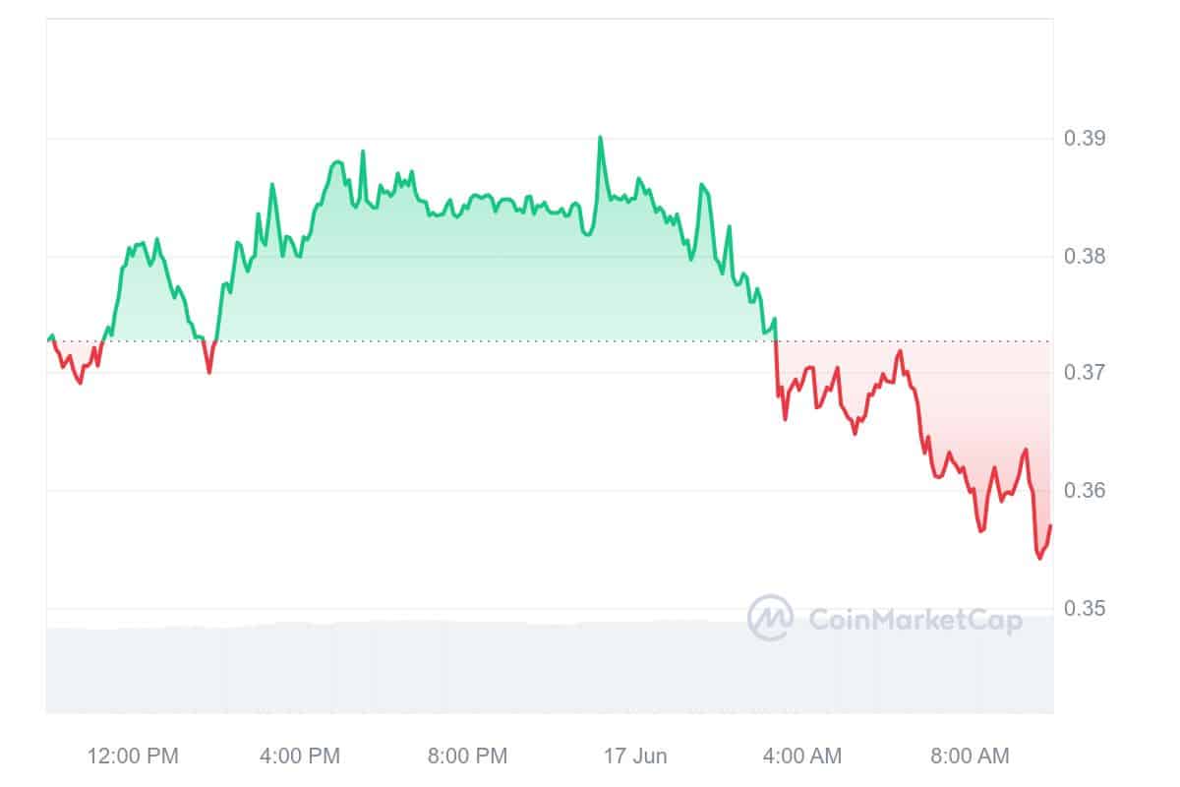Click the lowest point of the red line
Image resolution: width=1180 pixels, height=787 pixels.
1039,558
